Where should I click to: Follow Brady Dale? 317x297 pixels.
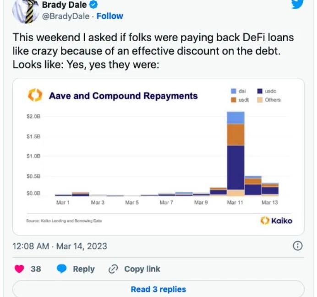(x=110, y=16)
